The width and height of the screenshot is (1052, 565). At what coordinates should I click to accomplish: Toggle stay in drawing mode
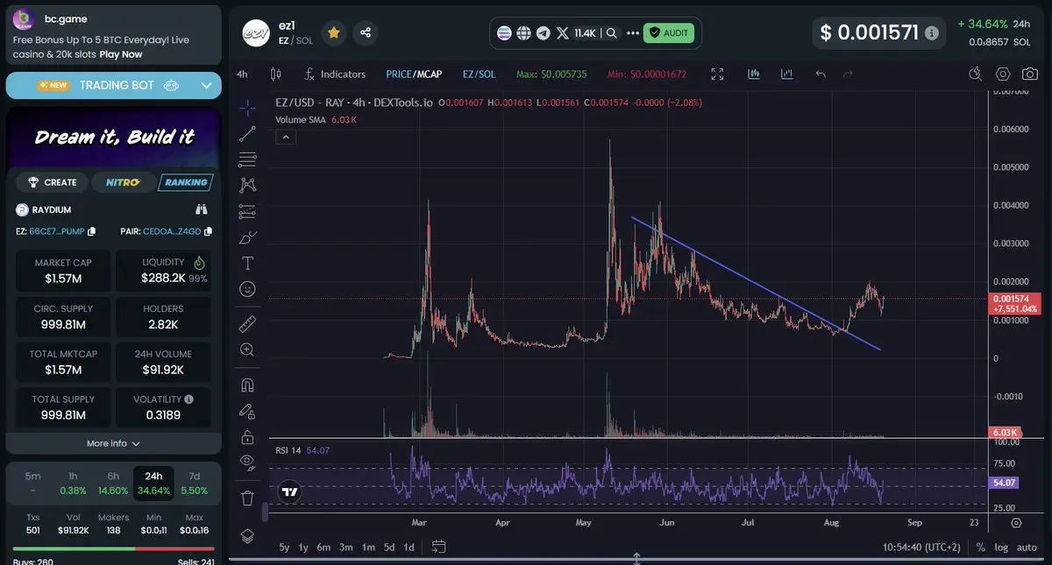tap(247, 411)
